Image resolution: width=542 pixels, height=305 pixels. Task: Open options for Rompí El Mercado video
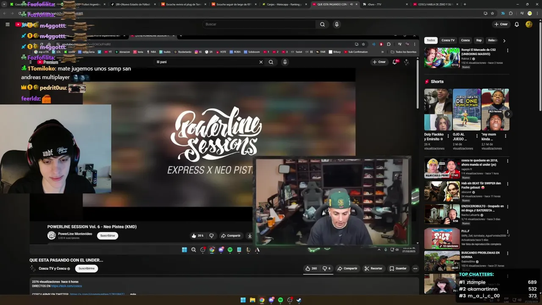click(x=507, y=50)
